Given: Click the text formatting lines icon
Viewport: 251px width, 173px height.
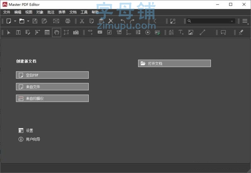Looking at the screenshot, I should click(171, 33).
